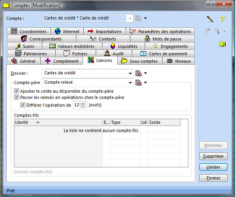Screen dimensions: 235x197
Task: Expand the Dossier dropdown list
Action: tap(130, 73)
